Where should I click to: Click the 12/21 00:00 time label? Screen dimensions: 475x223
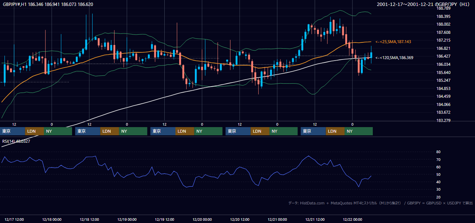(x=277, y=220)
